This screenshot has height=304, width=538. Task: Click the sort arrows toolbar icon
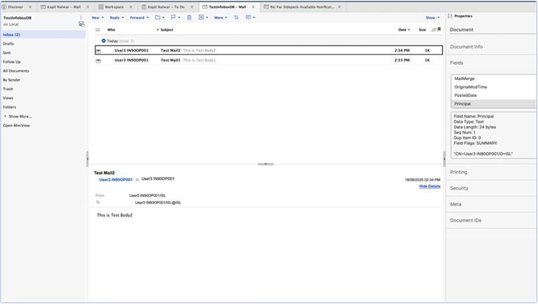(236, 17)
